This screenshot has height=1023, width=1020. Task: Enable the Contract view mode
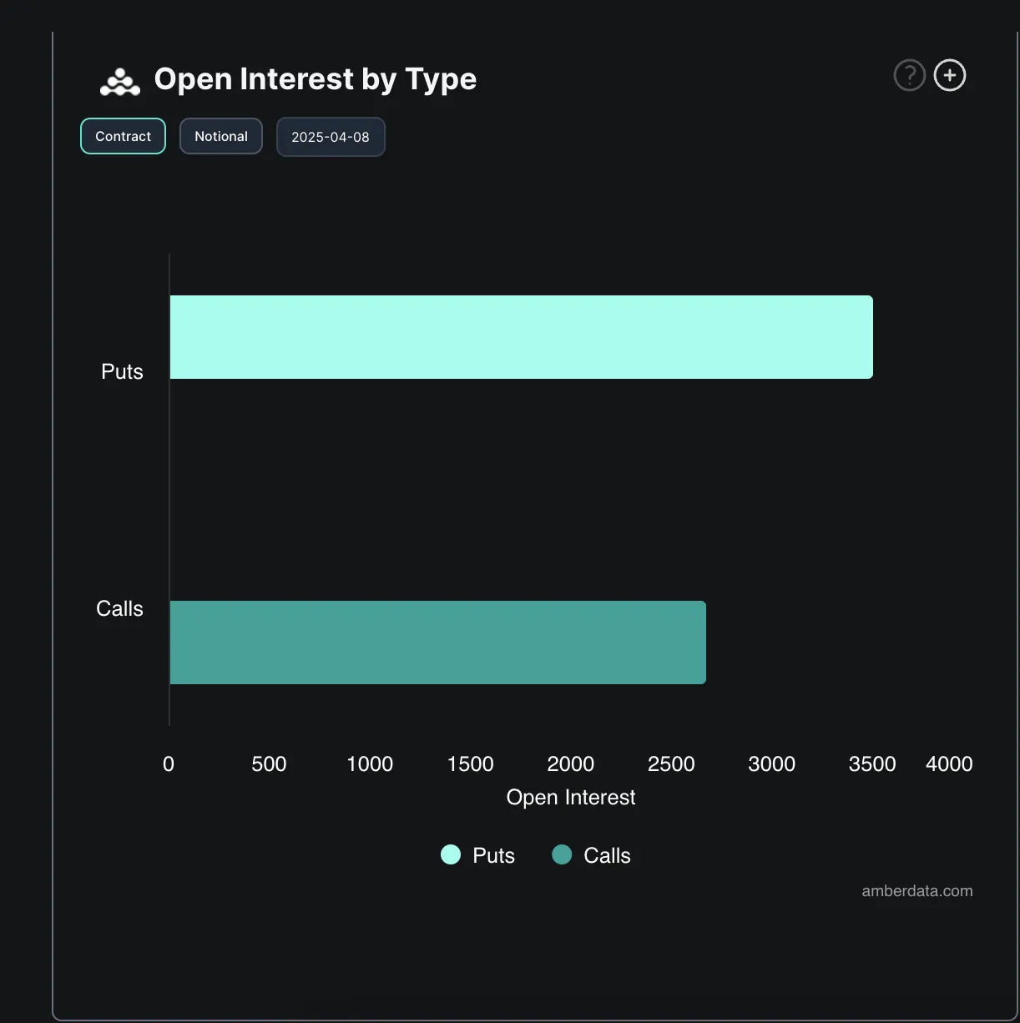tap(123, 136)
